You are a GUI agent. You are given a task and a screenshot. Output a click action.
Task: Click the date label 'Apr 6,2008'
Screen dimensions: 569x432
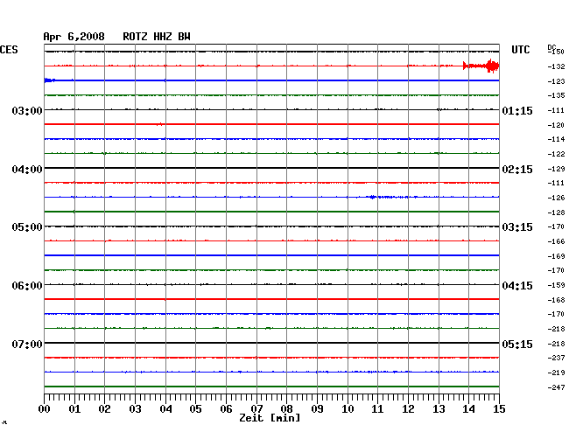click(74, 37)
